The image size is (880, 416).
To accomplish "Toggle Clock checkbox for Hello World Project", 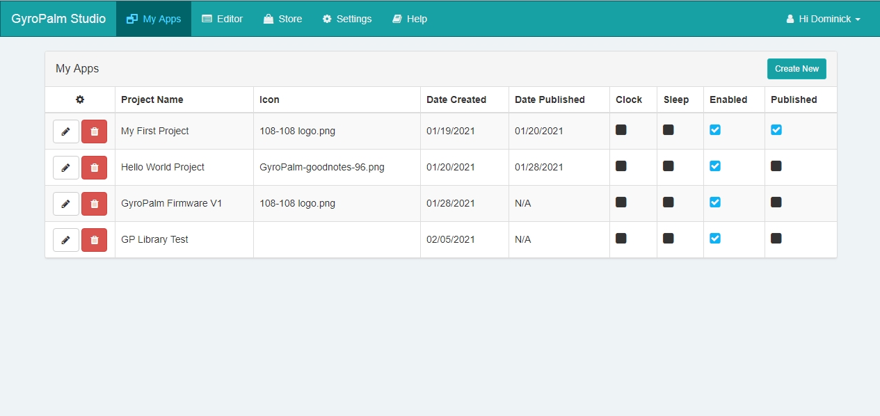I will [x=621, y=166].
